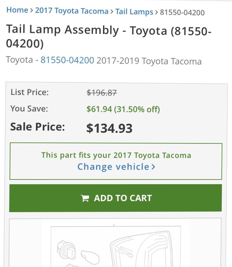Viewport: 232px width, 267px height.
Task: Select the gray 81550-04200 breadcrumb item
Action: pos(182,13)
